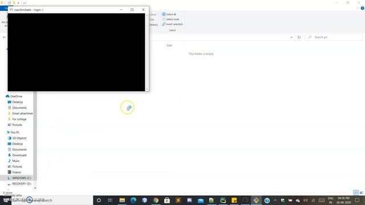
Task: Open PyCharm from taskbar
Action: 223,200
